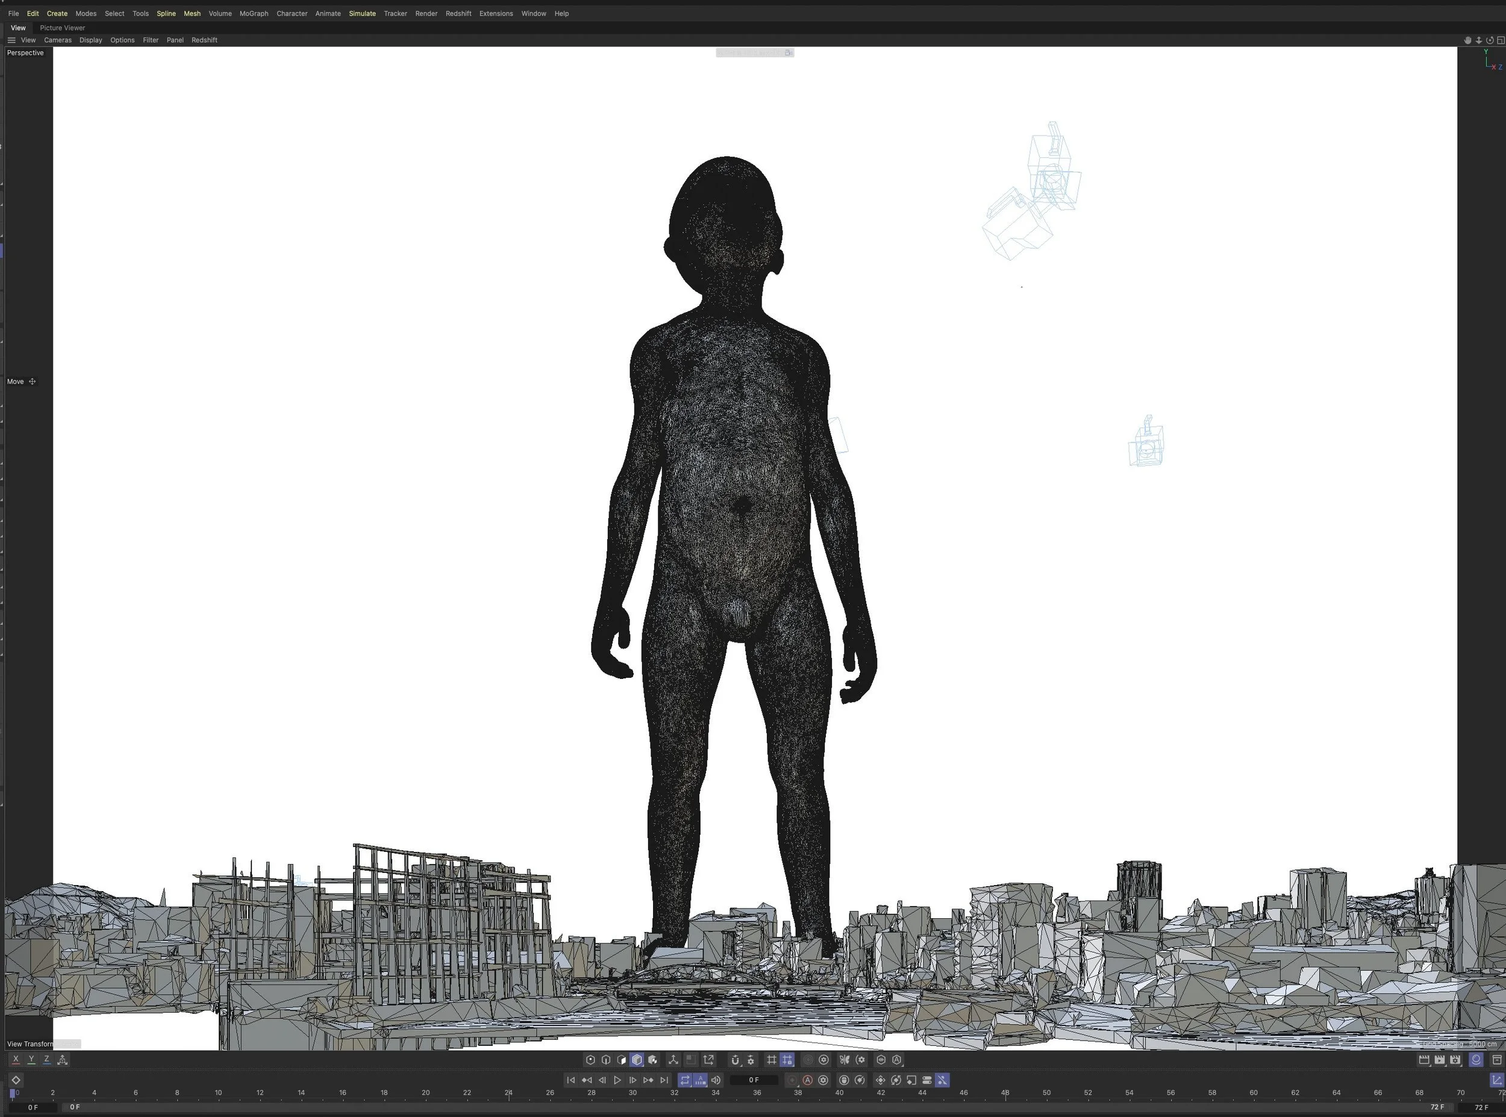Viewport: 1506px width, 1117px height.
Task: Play the animation forward
Action: tap(617, 1080)
